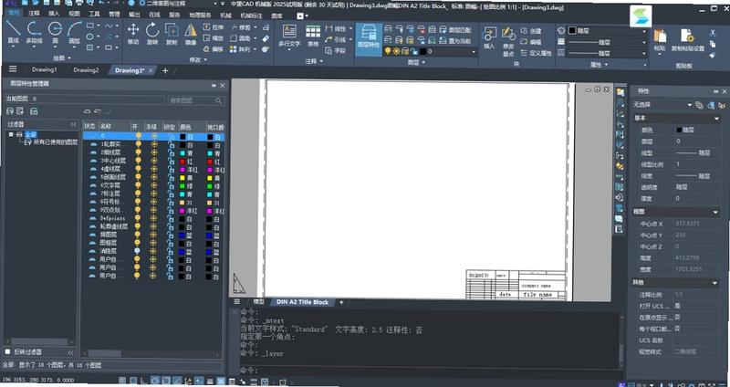
Task: Activate the 移动 move tool
Action: [133, 34]
